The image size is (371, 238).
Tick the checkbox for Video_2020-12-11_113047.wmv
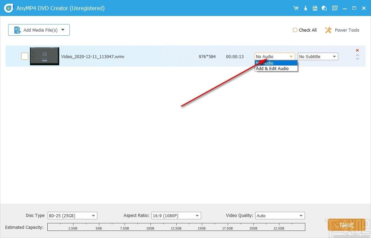tap(25, 56)
